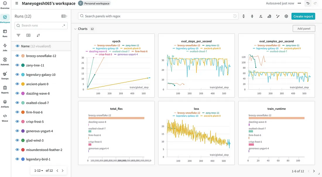This screenshot has height=177, width=322.
Task: Click the Runs (12) heading
Action: (23, 16)
